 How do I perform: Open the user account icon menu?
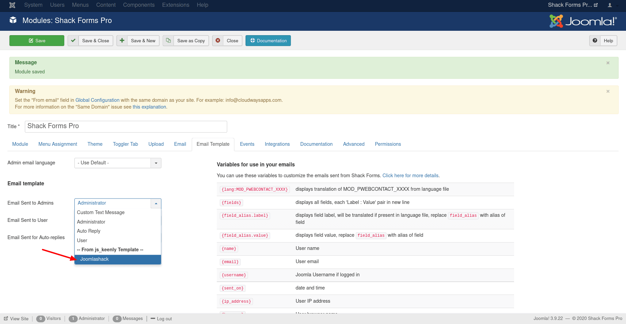point(610,5)
